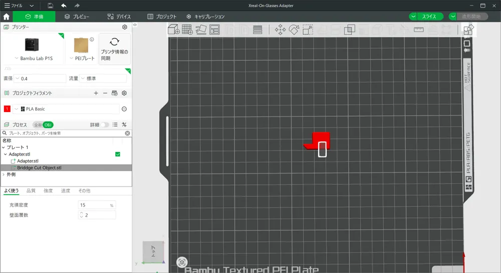Click the red filament 1 color swatch

point(7,109)
